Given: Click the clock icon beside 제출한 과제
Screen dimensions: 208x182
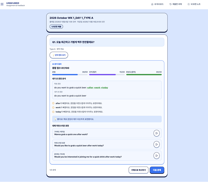Looking at the screenshot, I should [x=170, y=4].
